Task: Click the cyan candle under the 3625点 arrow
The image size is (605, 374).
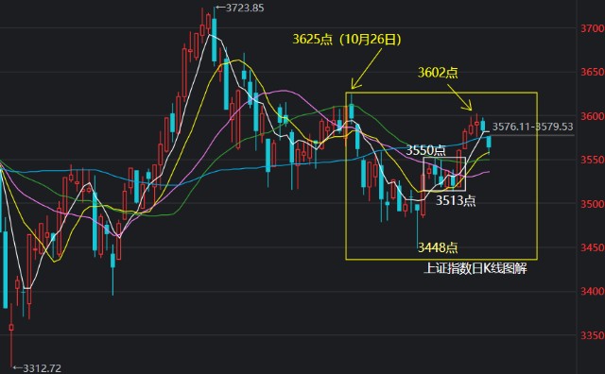Action: point(352,111)
